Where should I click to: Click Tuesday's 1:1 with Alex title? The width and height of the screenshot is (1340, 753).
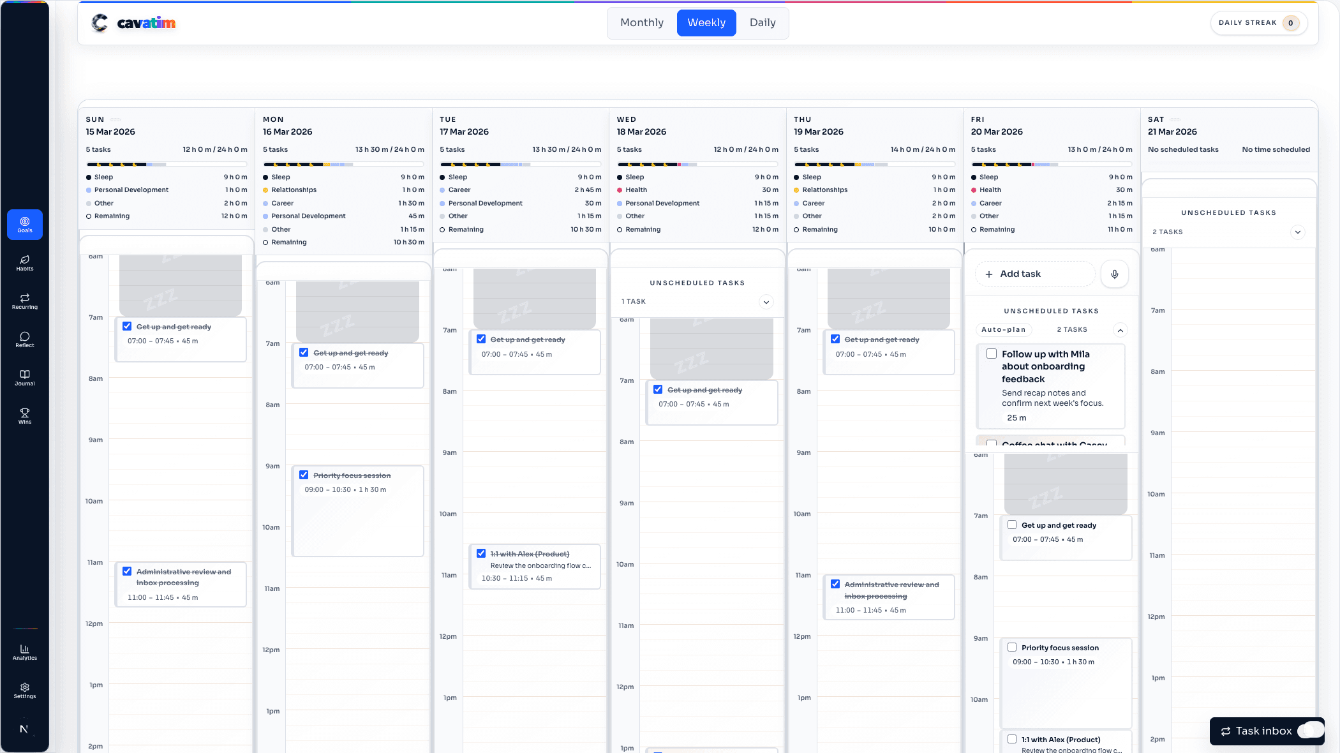tap(530, 554)
